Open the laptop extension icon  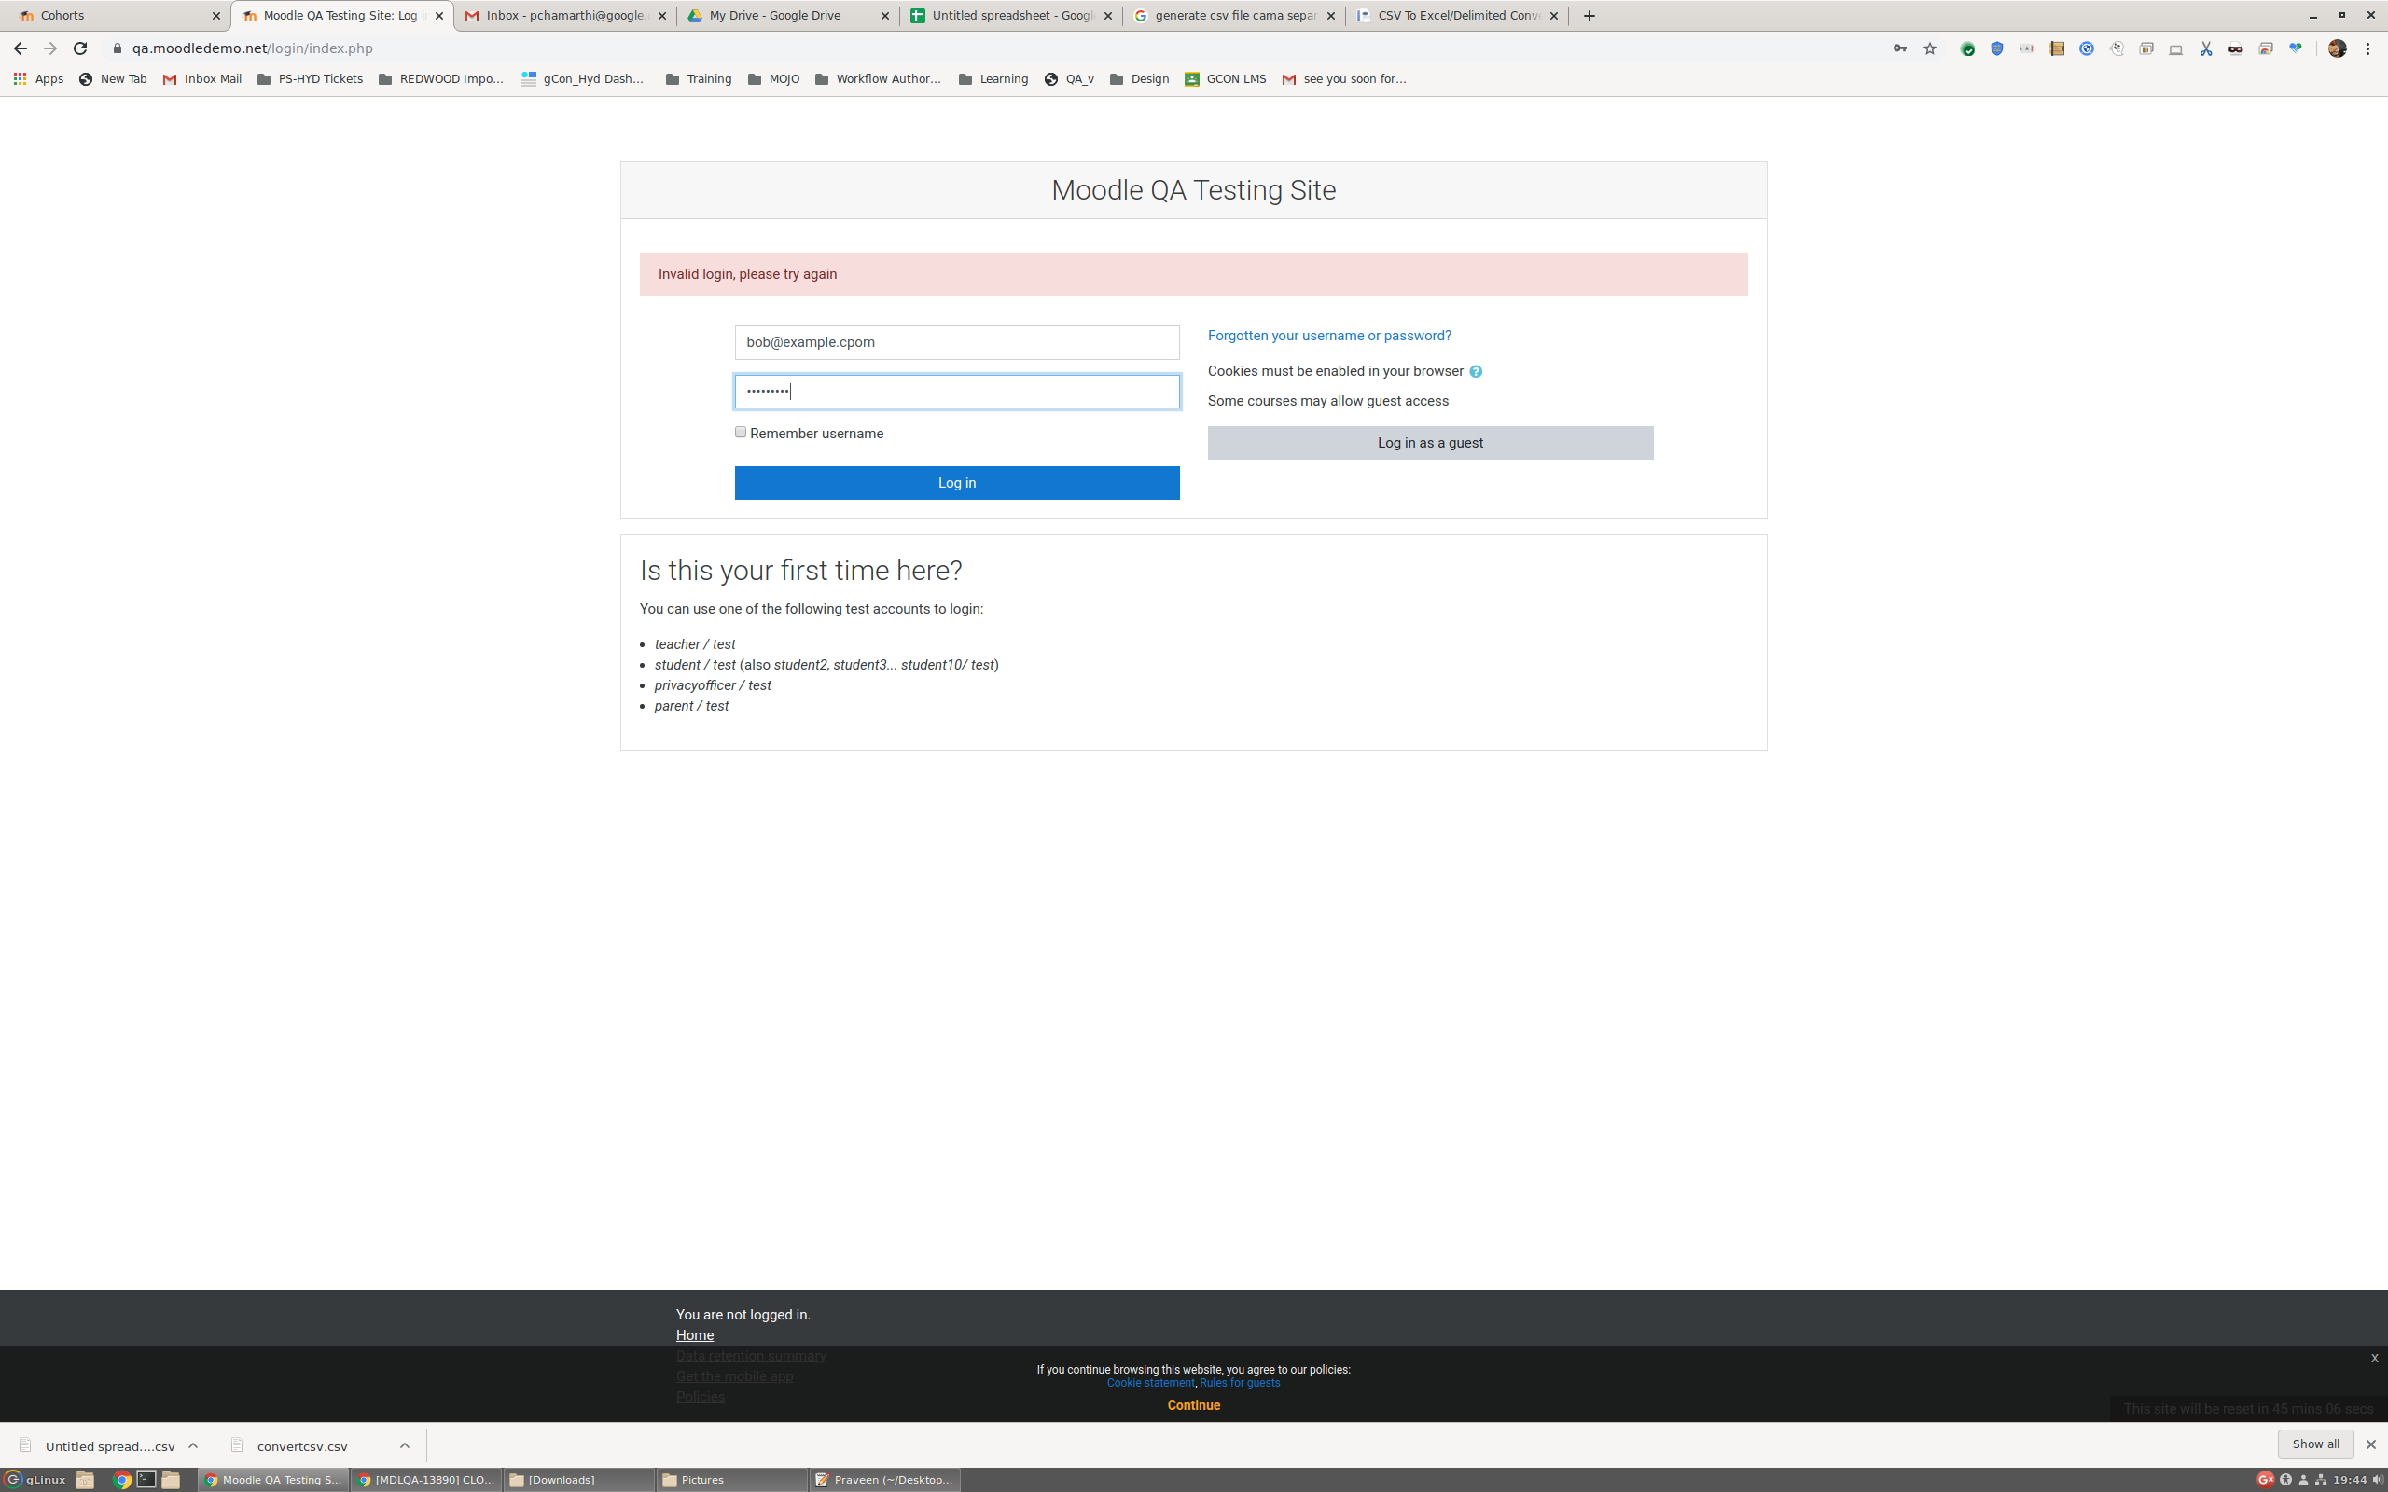point(2176,48)
